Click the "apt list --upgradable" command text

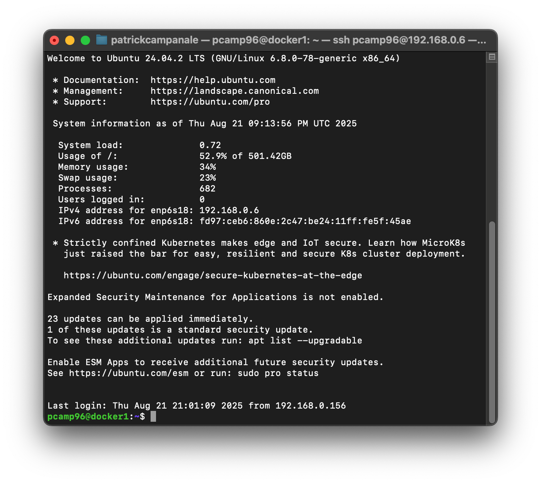(305, 341)
